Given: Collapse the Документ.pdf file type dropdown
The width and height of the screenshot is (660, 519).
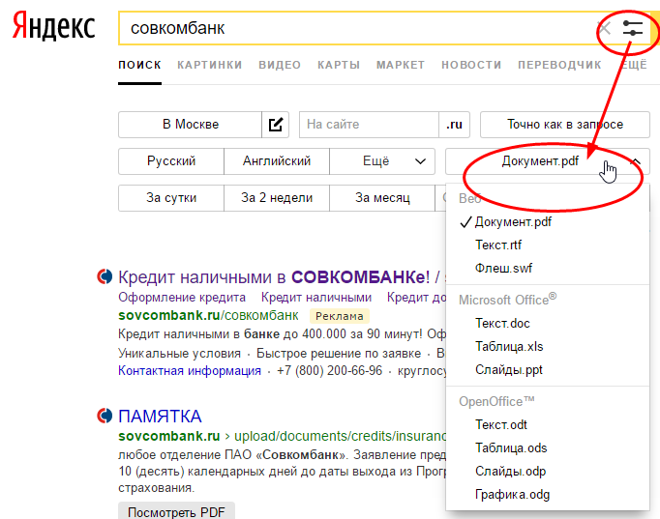Looking at the screenshot, I should (548, 161).
